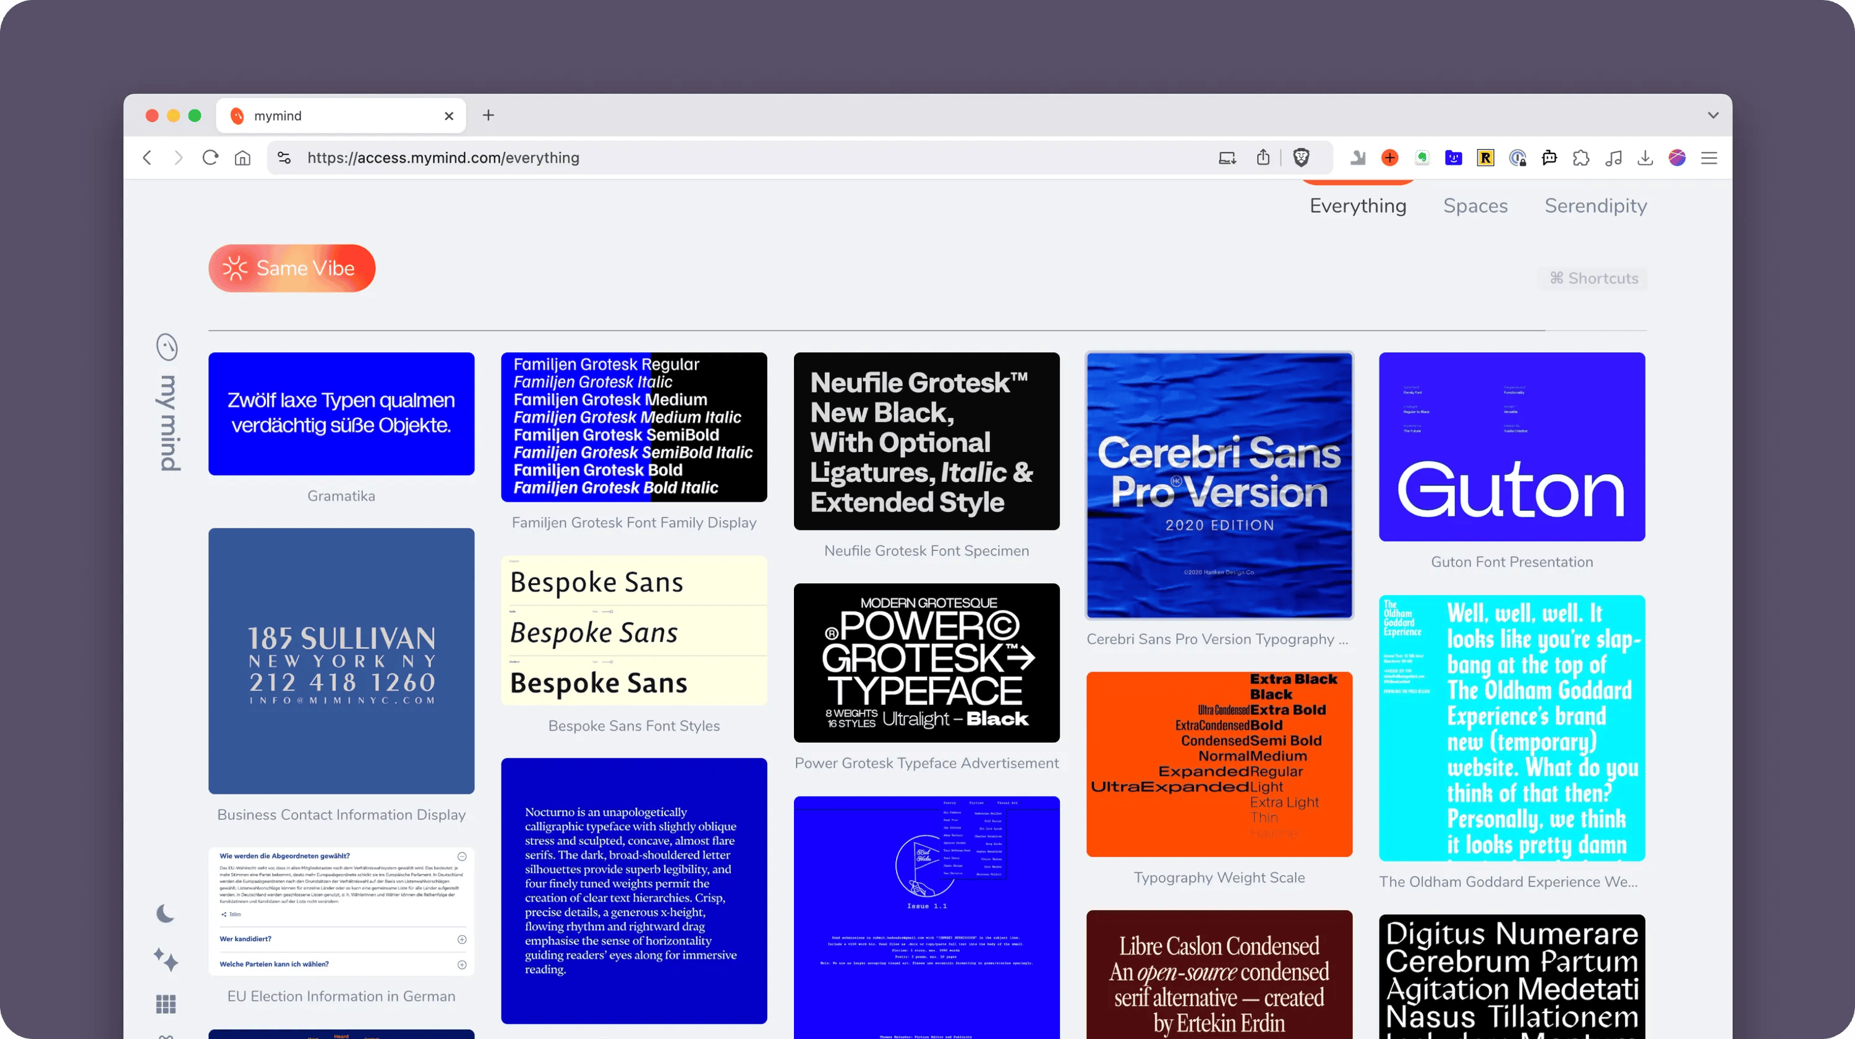
Task: Open the Evernote clipper extension
Action: (x=1422, y=158)
